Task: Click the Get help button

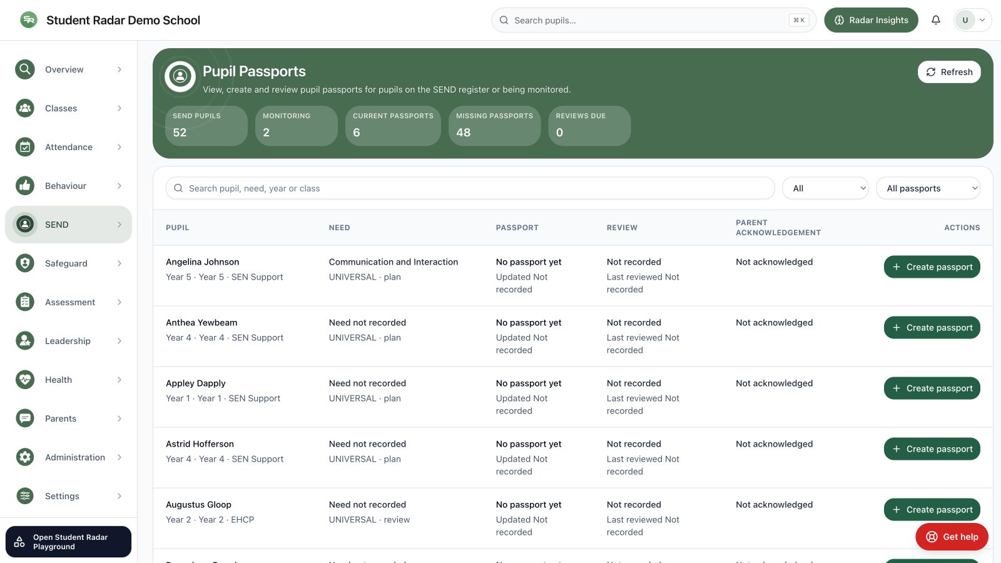Action: tap(952, 537)
